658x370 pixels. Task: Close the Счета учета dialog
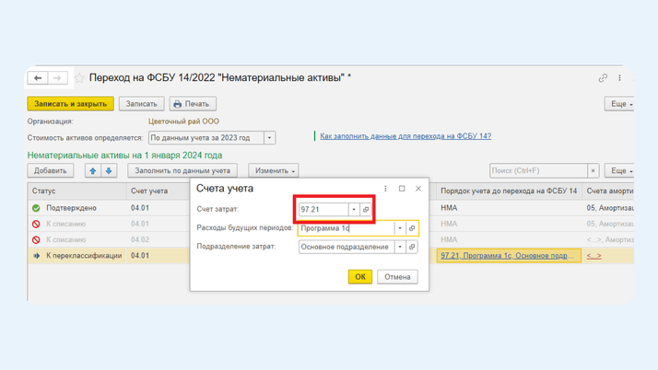tap(418, 189)
